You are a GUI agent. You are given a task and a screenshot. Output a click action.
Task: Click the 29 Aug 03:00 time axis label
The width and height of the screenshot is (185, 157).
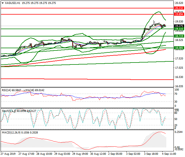click(62, 154)
